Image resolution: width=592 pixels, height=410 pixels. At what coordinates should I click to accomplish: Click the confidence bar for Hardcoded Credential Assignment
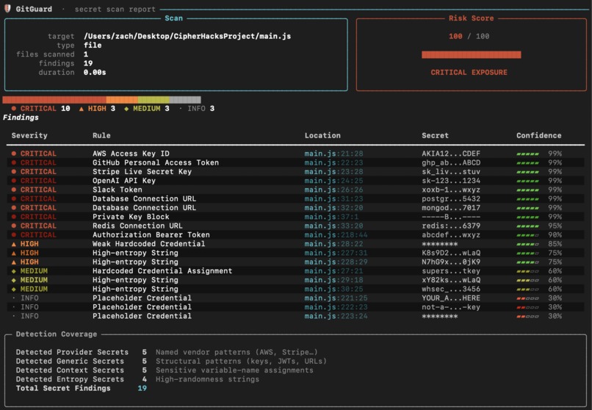[x=527, y=271]
